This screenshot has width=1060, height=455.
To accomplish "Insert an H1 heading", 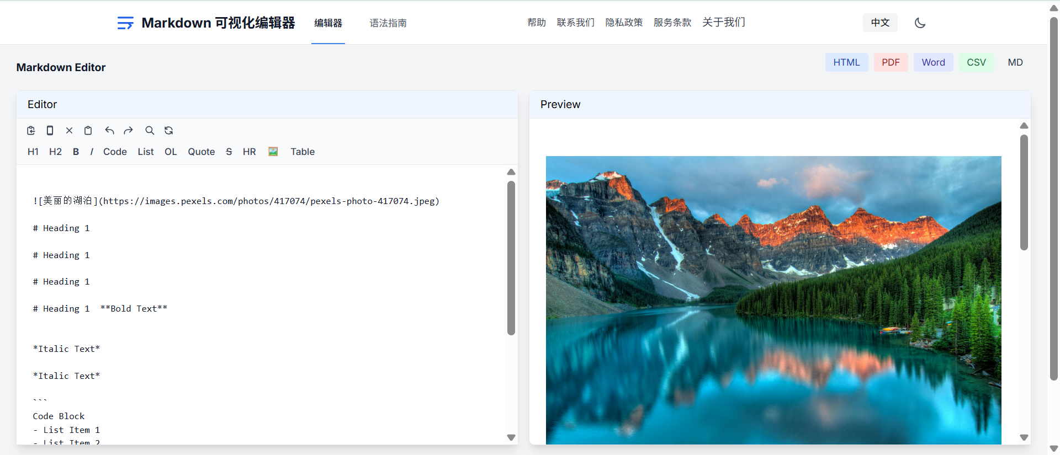I will 33,152.
